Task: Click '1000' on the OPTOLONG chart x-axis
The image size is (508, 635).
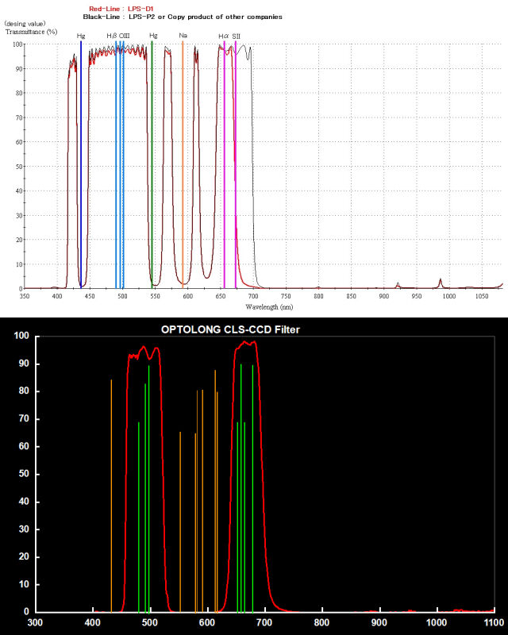Action: (x=437, y=622)
